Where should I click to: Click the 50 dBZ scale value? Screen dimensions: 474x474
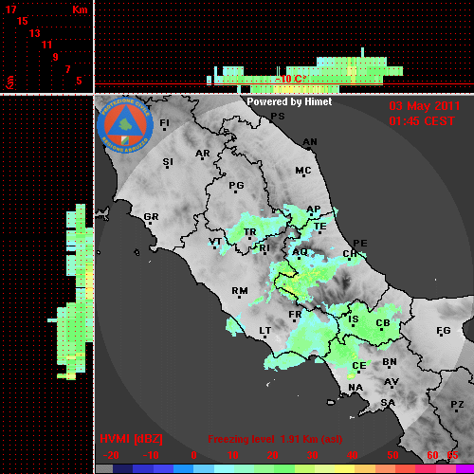[x=392, y=455]
